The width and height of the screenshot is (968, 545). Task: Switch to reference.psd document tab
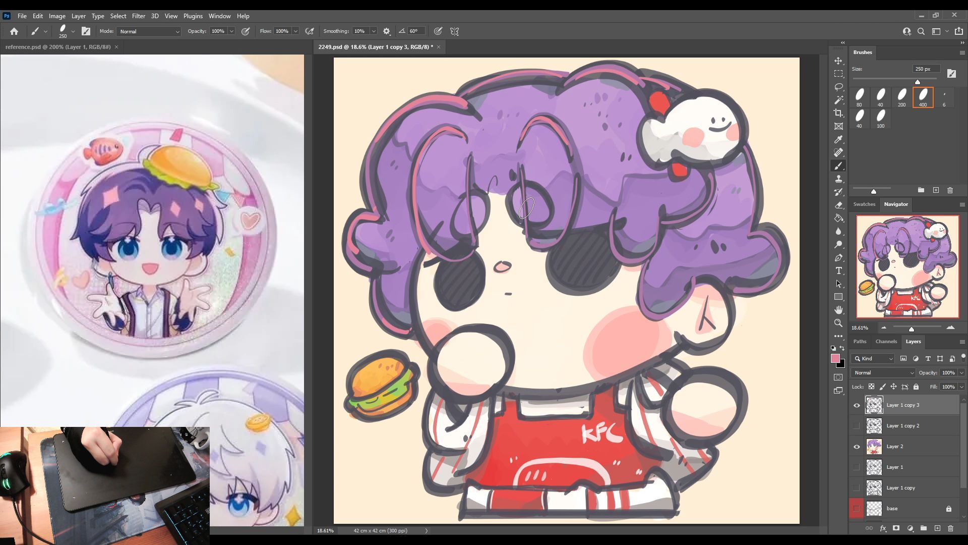click(x=58, y=47)
